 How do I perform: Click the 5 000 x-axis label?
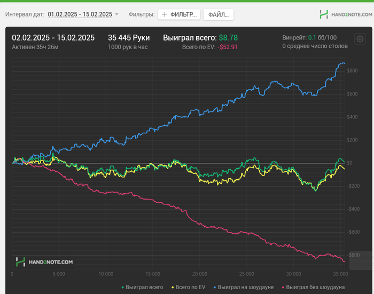tap(59, 274)
